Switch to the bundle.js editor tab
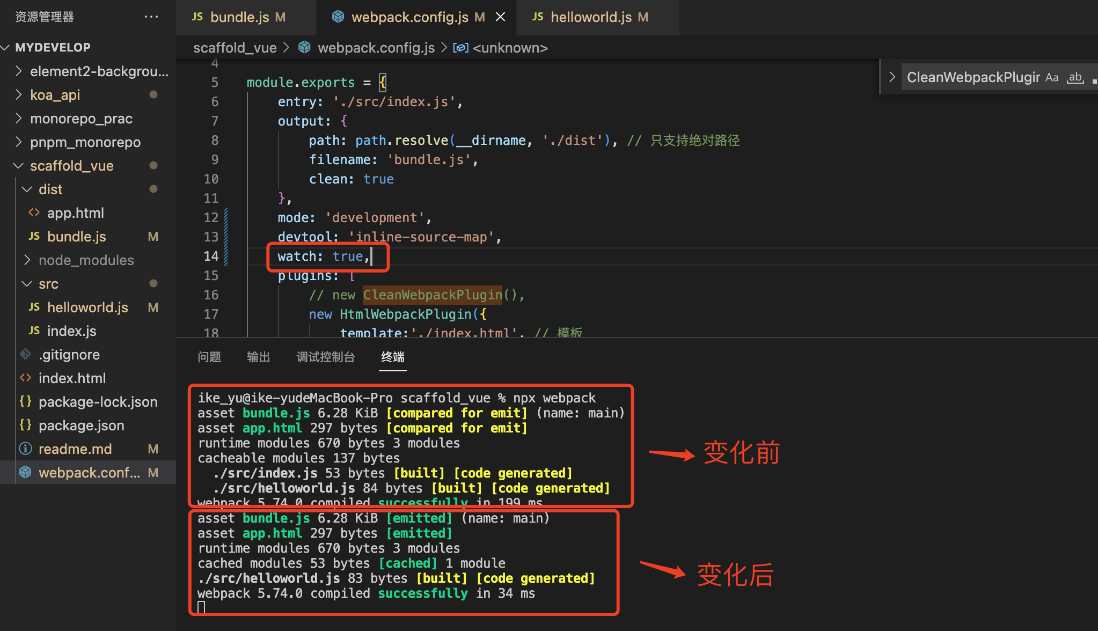Screen dimensions: 1098x631 (239, 17)
